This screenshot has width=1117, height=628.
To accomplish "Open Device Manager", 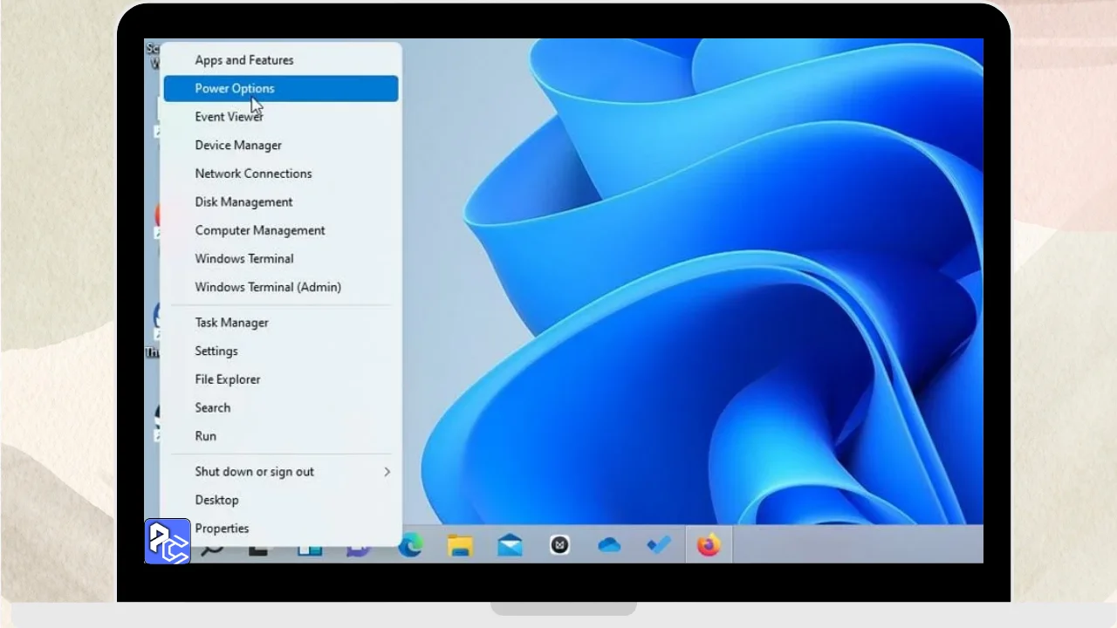I will (238, 145).
